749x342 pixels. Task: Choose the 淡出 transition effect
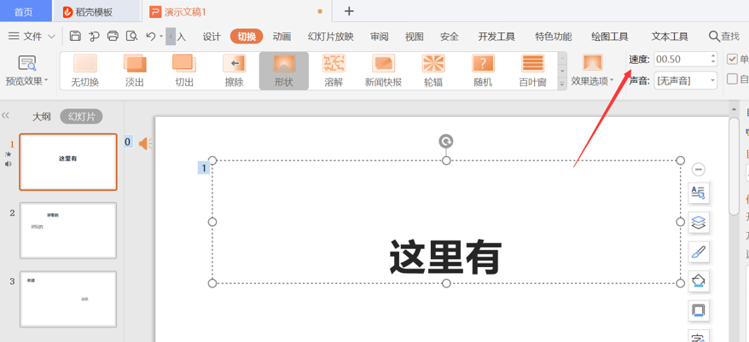click(x=135, y=71)
